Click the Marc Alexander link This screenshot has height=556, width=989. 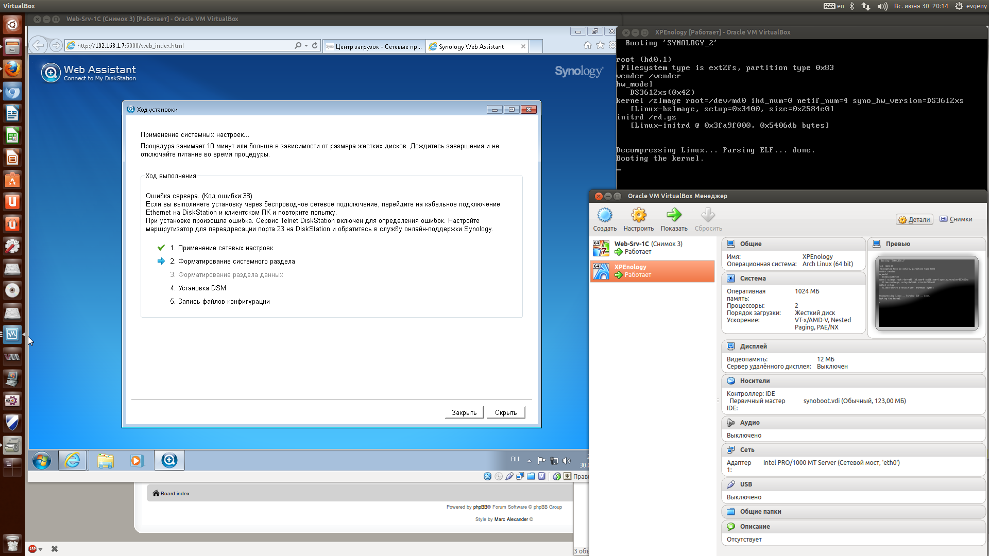point(511,519)
